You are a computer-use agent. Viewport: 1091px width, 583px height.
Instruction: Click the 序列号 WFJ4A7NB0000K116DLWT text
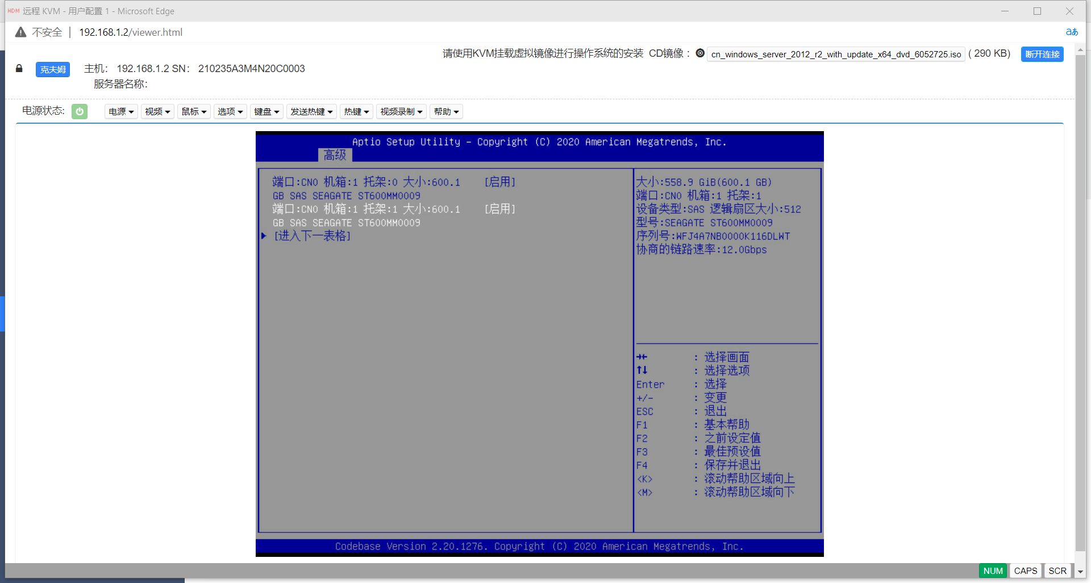713,236
